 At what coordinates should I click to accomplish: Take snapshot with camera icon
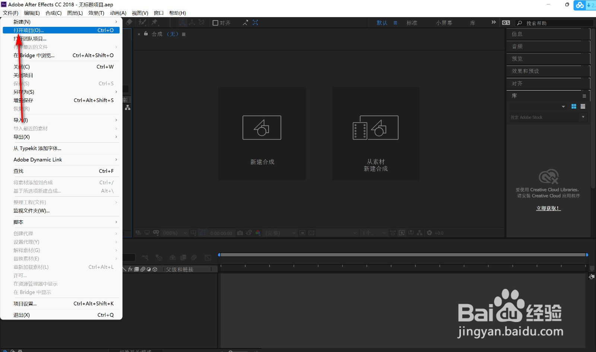point(240,233)
